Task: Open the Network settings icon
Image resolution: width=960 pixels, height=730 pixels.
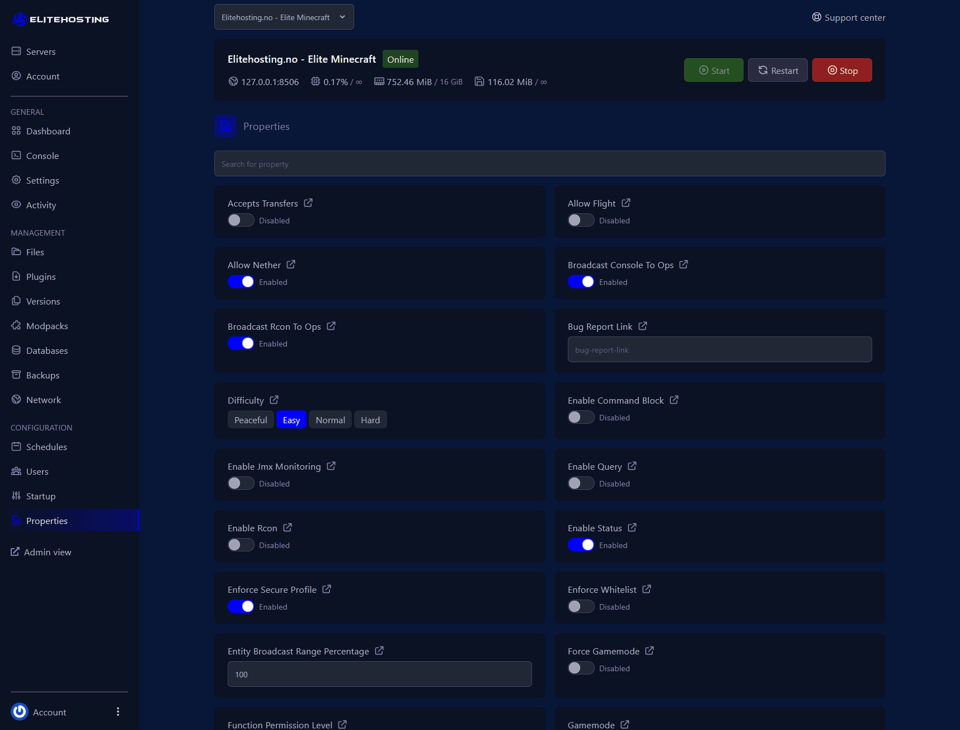Action: coord(17,400)
